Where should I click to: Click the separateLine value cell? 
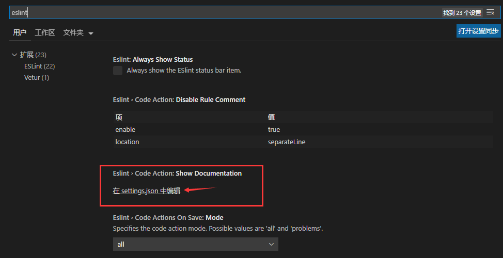click(x=287, y=142)
